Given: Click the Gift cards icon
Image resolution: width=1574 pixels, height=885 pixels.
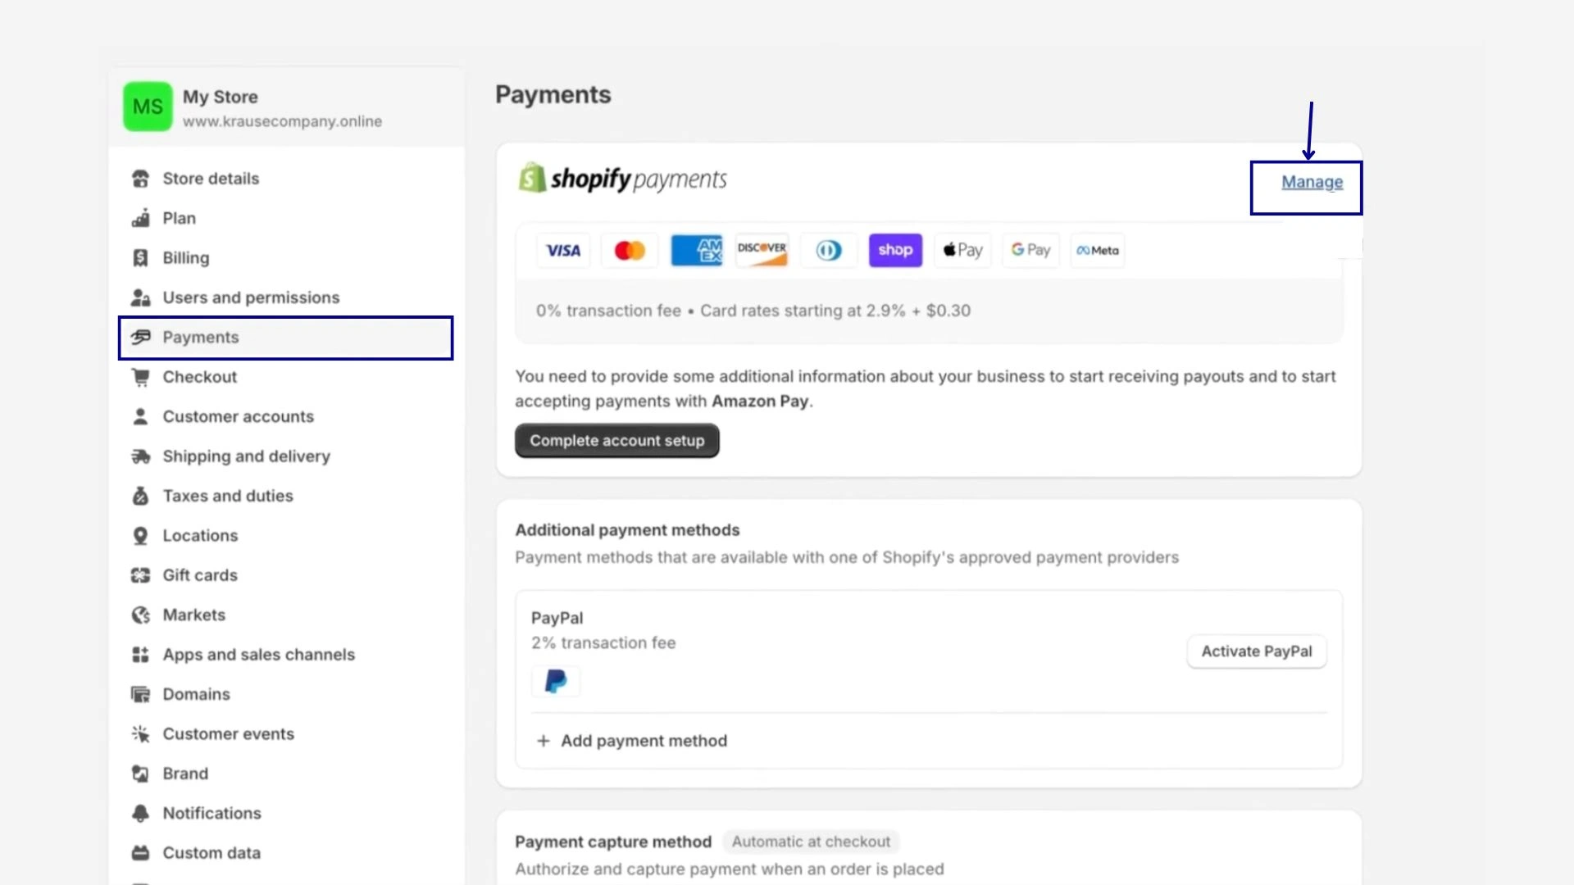Looking at the screenshot, I should click(x=140, y=575).
